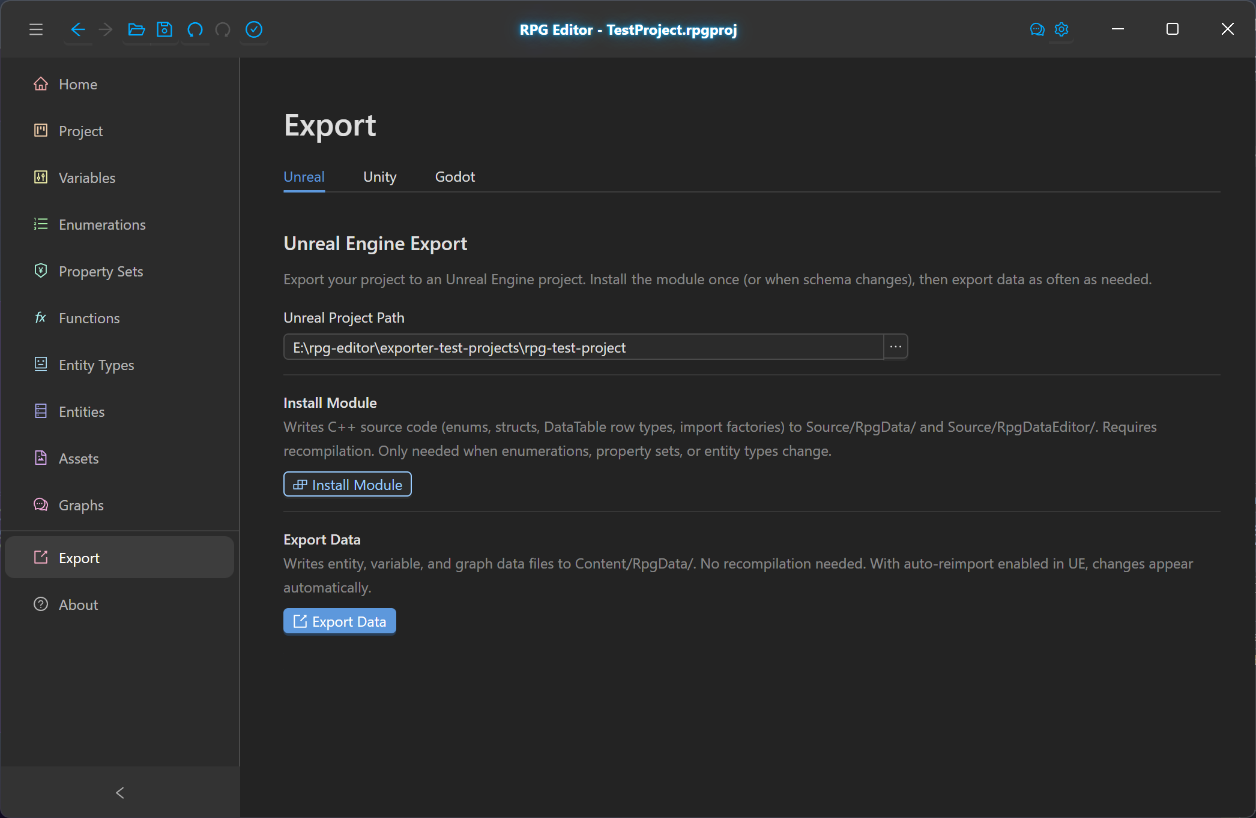Image resolution: width=1256 pixels, height=818 pixels.
Task: Go back with the left arrow icon
Action: [78, 29]
